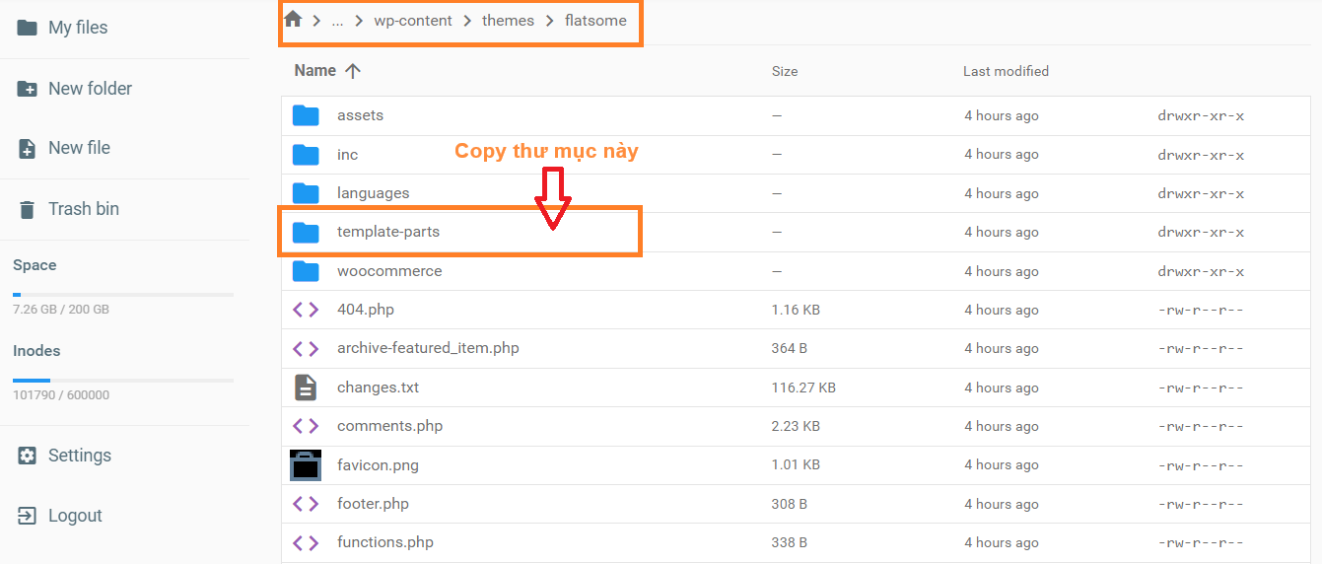Log out using the Logout button

click(75, 516)
